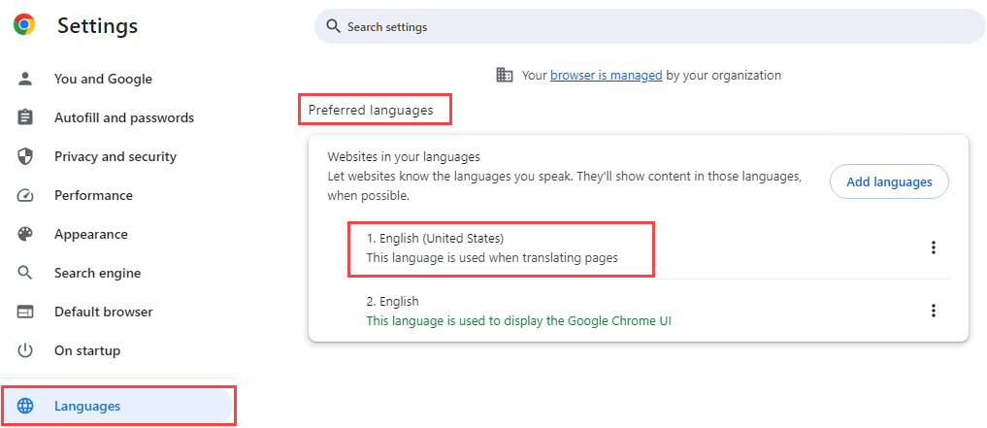Open the Appearance settings section

(x=91, y=234)
